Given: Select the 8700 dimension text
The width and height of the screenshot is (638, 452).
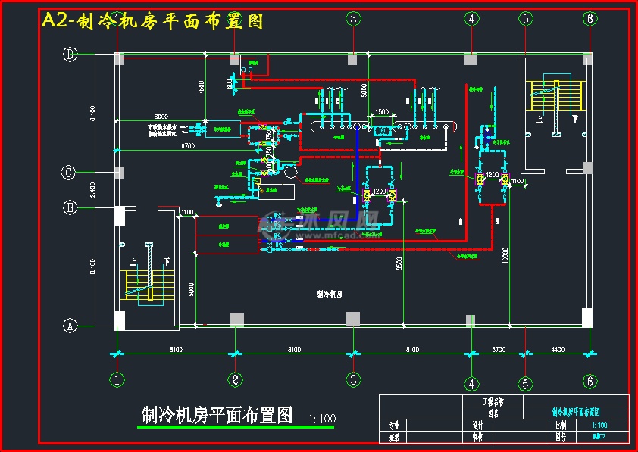Looking at the screenshot, I should tap(188, 146).
